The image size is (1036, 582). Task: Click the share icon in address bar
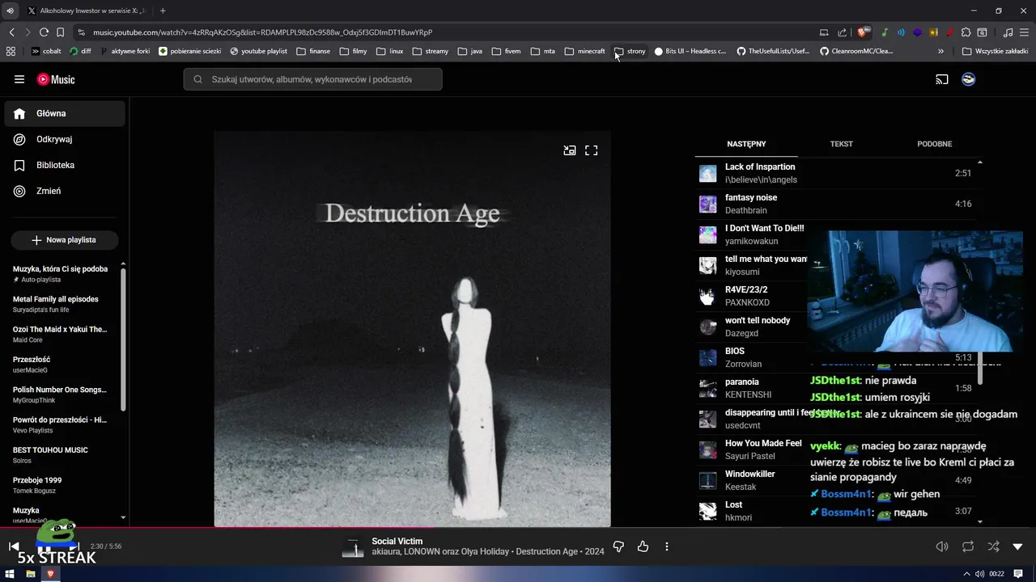843,32
